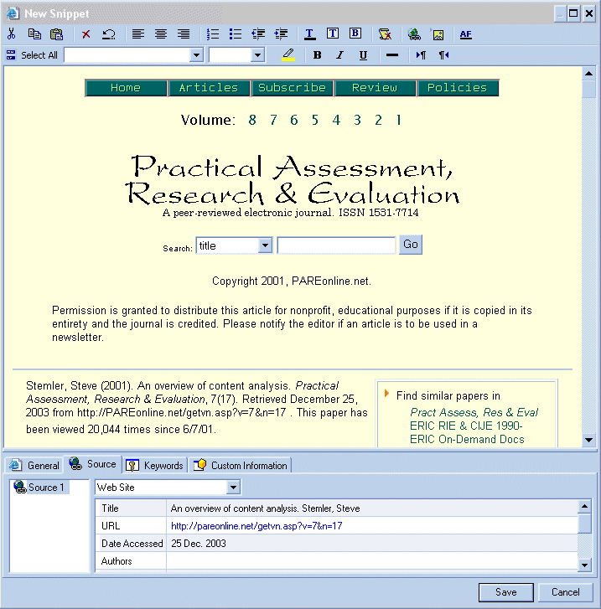Image resolution: width=601 pixels, height=609 pixels.
Task: Insert a bulleted list
Action: click(x=236, y=34)
